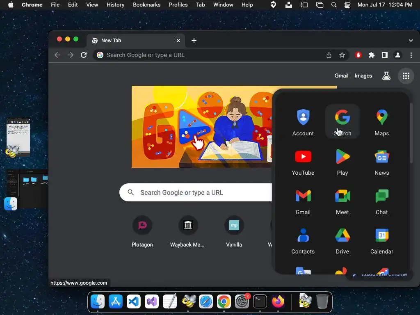This screenshot has width=420, height=315.
Task: Open the Wayback Machine shortcut
Action: click(188, 232)
